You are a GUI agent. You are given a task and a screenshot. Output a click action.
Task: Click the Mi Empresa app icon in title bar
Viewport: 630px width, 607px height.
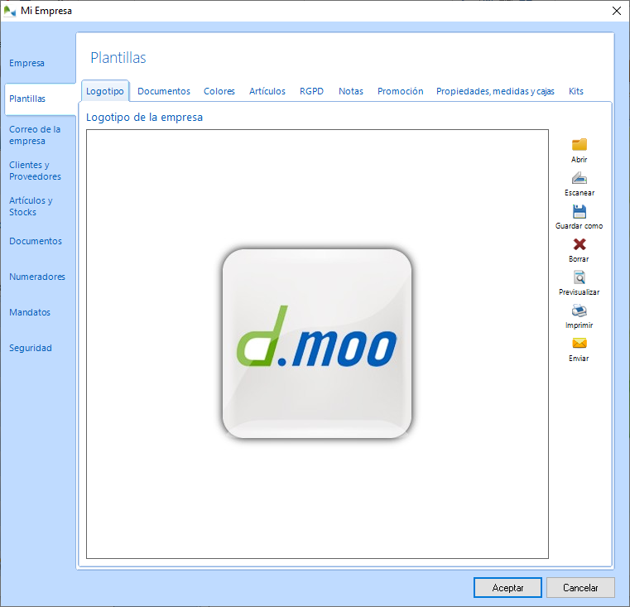pos(10,11)
